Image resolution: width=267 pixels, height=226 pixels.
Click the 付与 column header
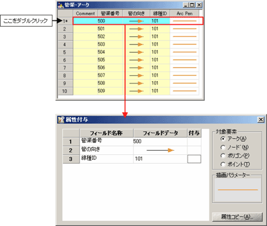pos(194,133)
